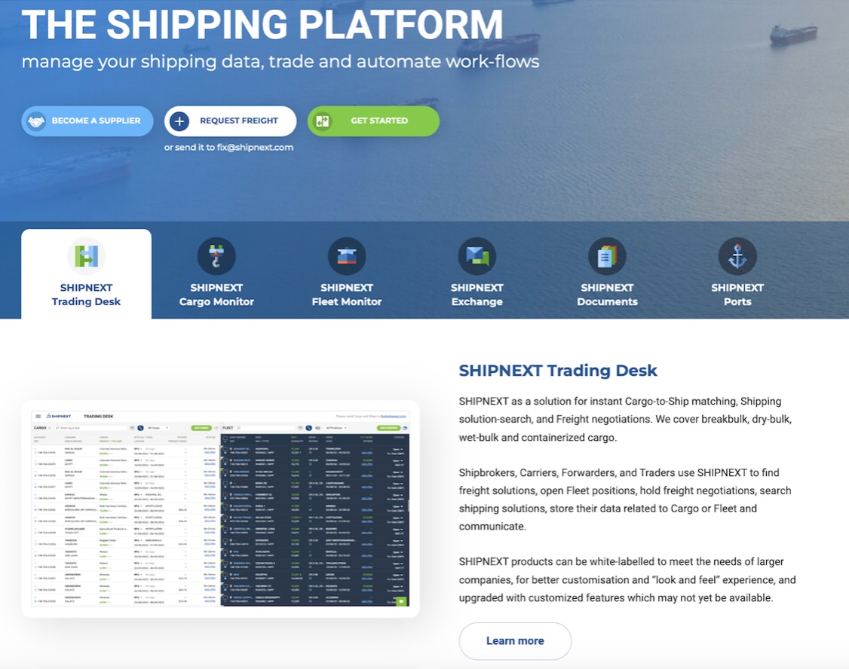
Task: Click 'THE SHIPPING PLATFORM' headline text
Action: [x=262, y=25]
